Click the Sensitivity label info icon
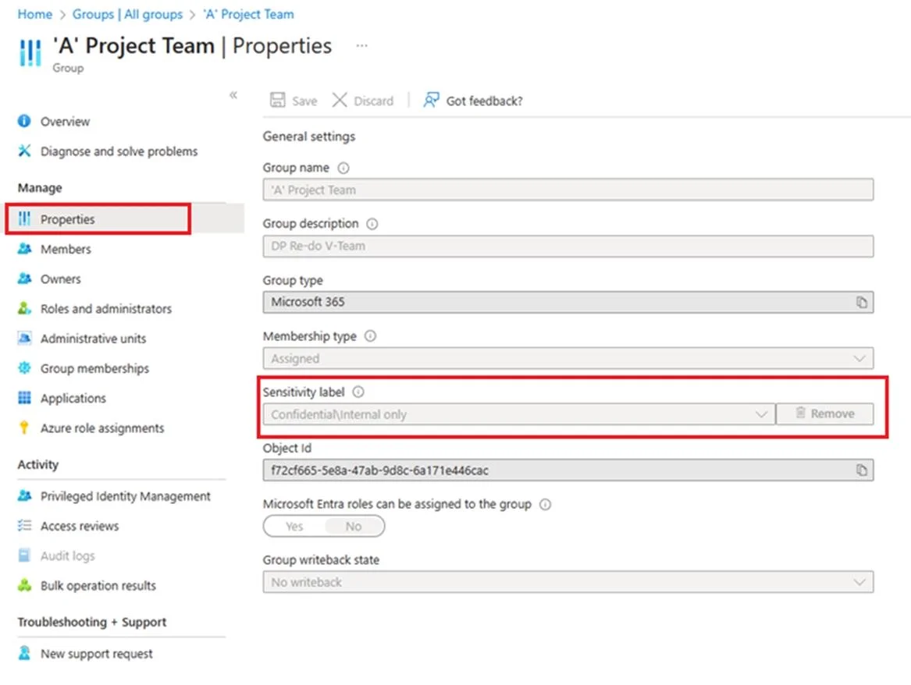 [358, 392]
